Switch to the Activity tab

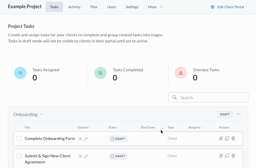click(x=74, y=7)
